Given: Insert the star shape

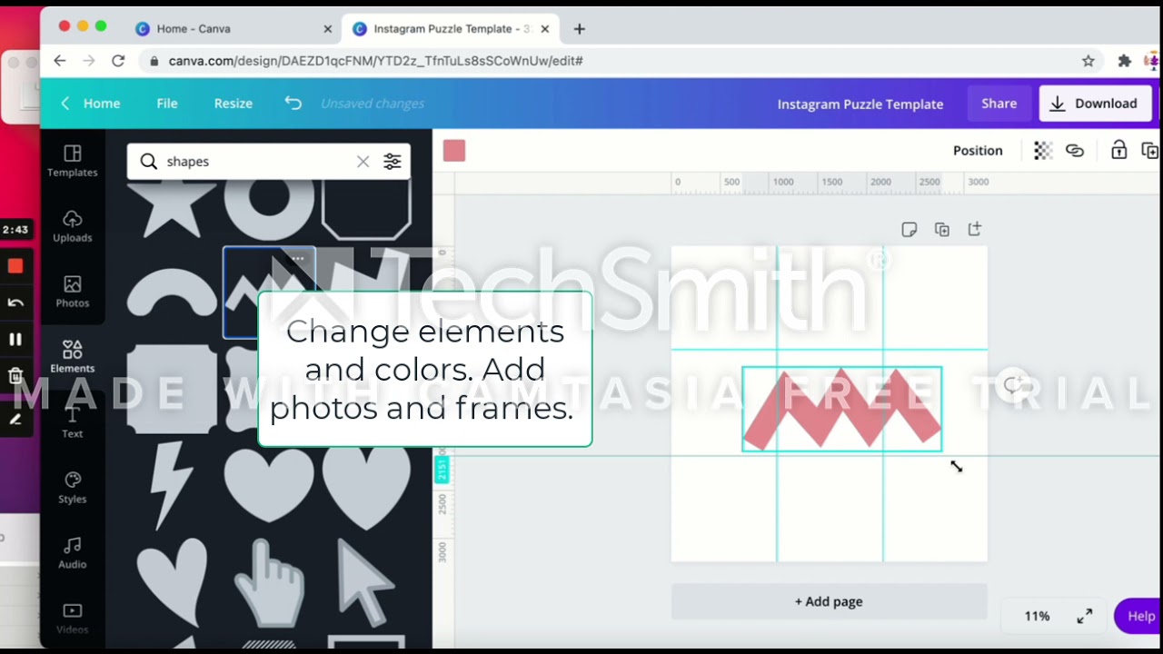Looking at the screenshot, I should (x=172, y=207).
